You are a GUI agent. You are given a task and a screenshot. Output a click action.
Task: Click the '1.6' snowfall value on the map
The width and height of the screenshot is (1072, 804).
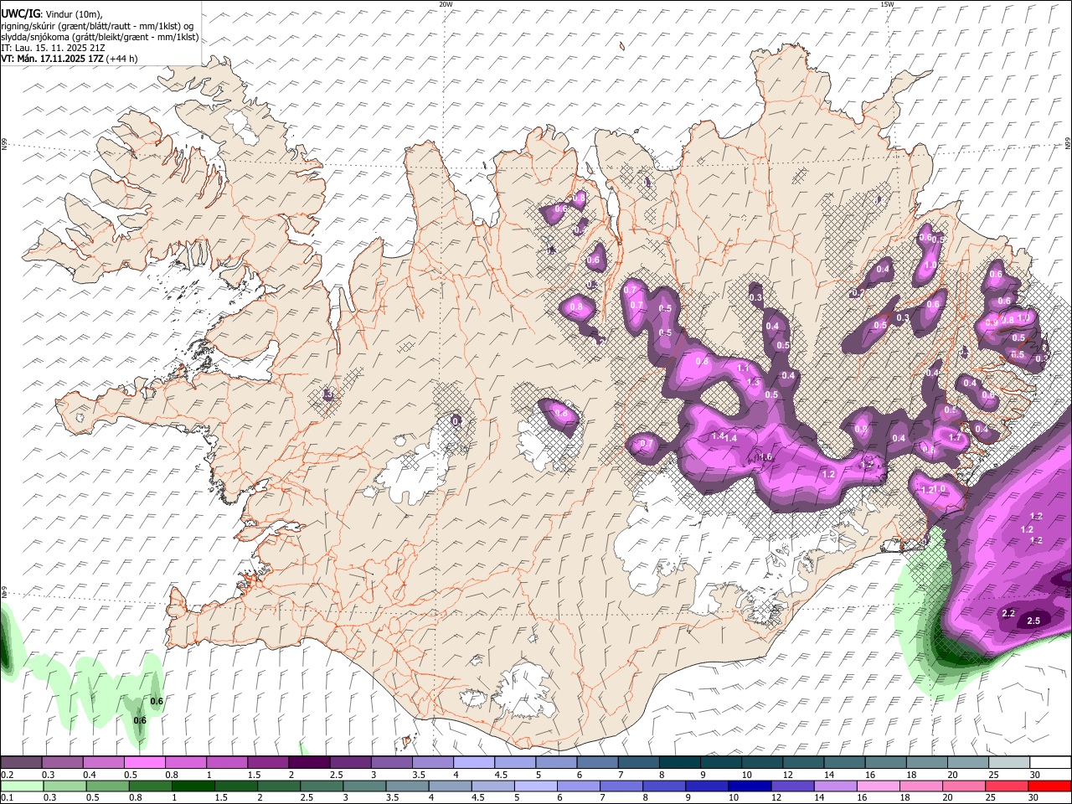pyautogui.click(x=765, y=457)
